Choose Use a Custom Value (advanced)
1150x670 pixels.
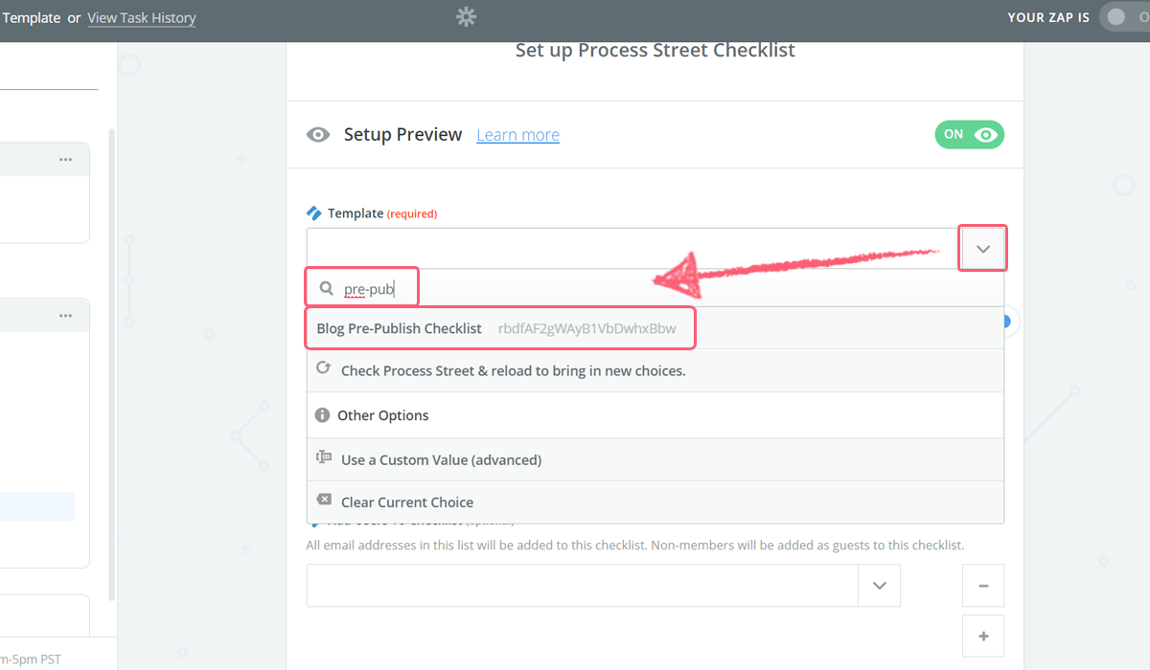[x=441, y=460]
